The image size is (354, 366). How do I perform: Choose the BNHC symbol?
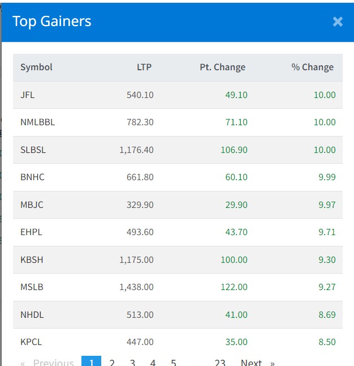[x=32, y=177]
